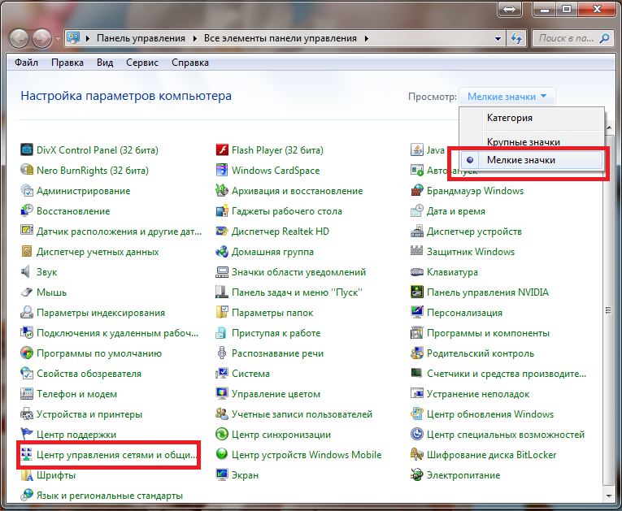Open the Справка menu
This screenshot has height=511, width=622.
point(190,63)
